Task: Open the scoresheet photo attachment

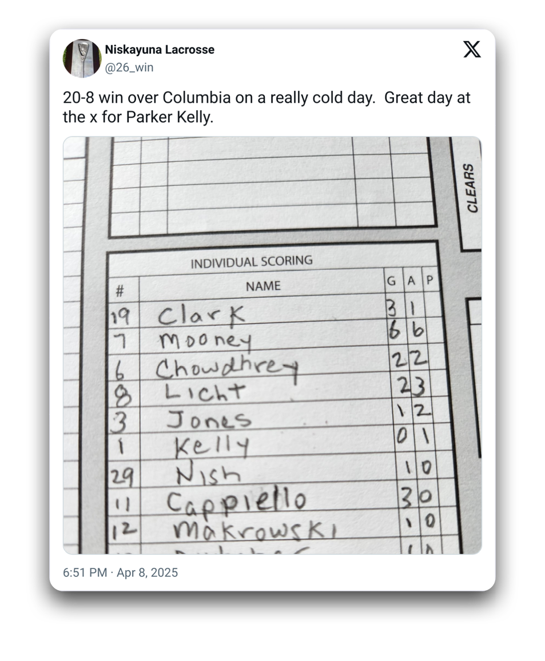Action: [x=272, y=345]
